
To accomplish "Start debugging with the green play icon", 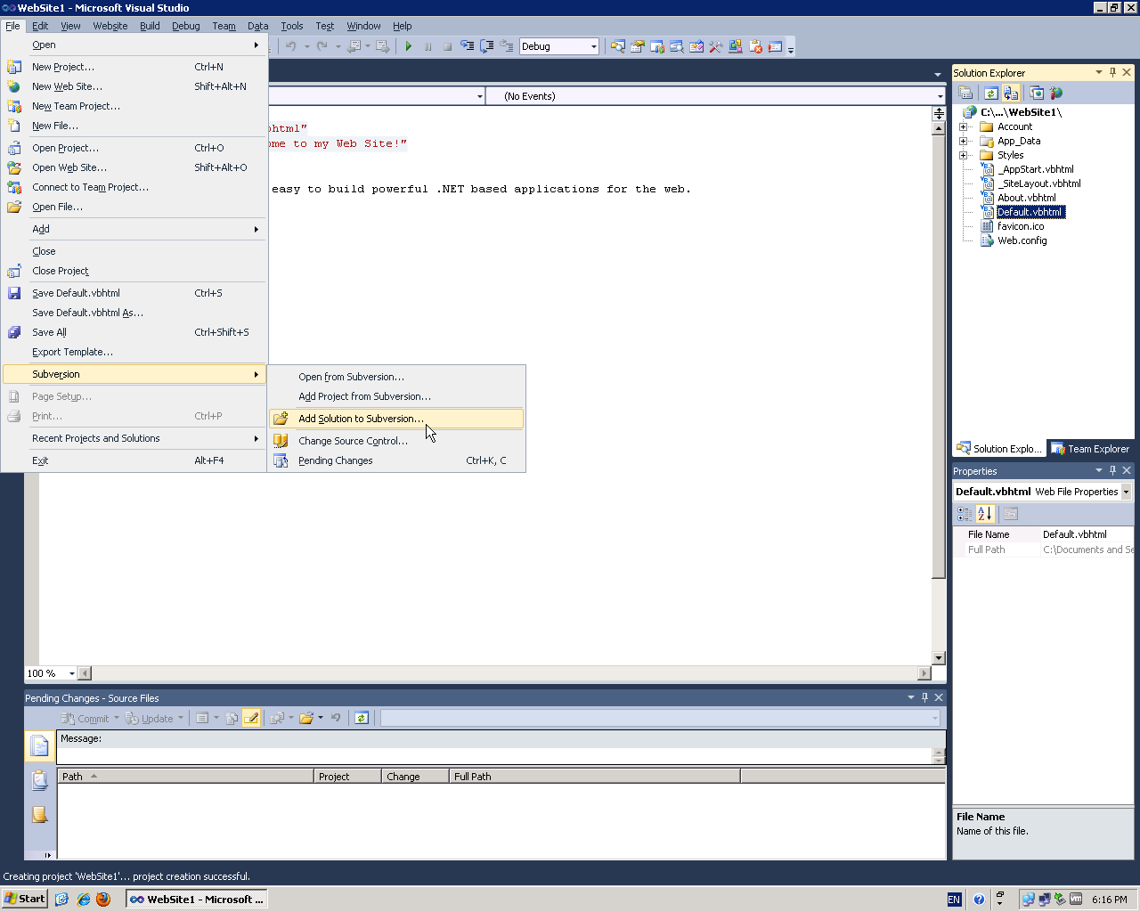I will tap(409, 46).
